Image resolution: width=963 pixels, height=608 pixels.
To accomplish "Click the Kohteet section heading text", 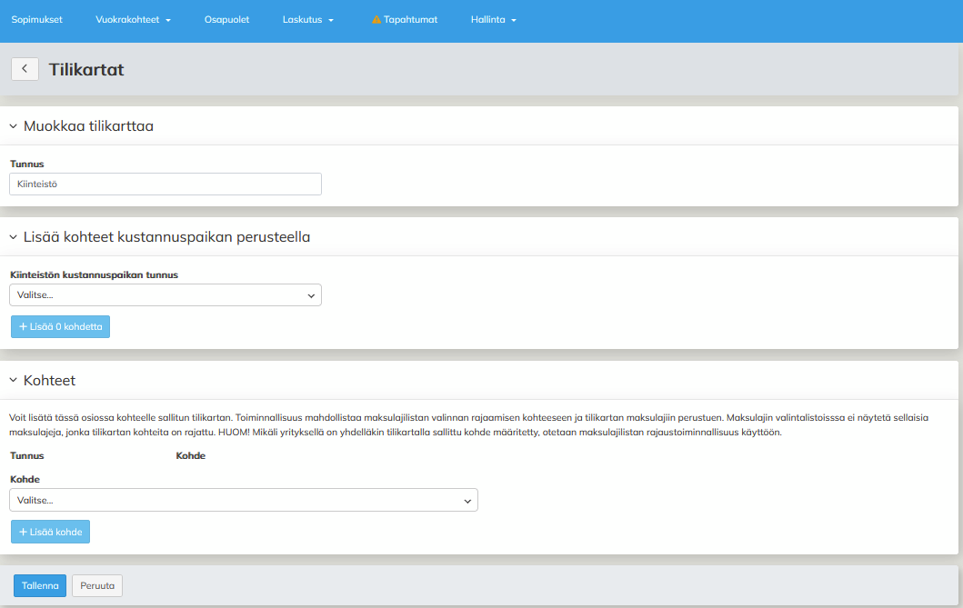I will click(x=49, y=381).
